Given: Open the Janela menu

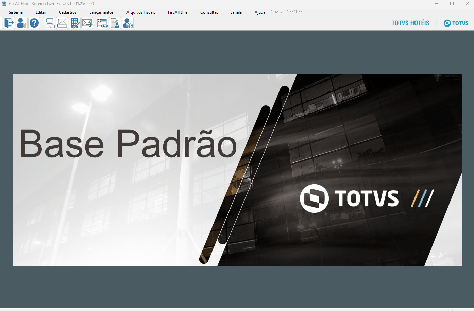Looking at the screenshot, I should (236, 12).
